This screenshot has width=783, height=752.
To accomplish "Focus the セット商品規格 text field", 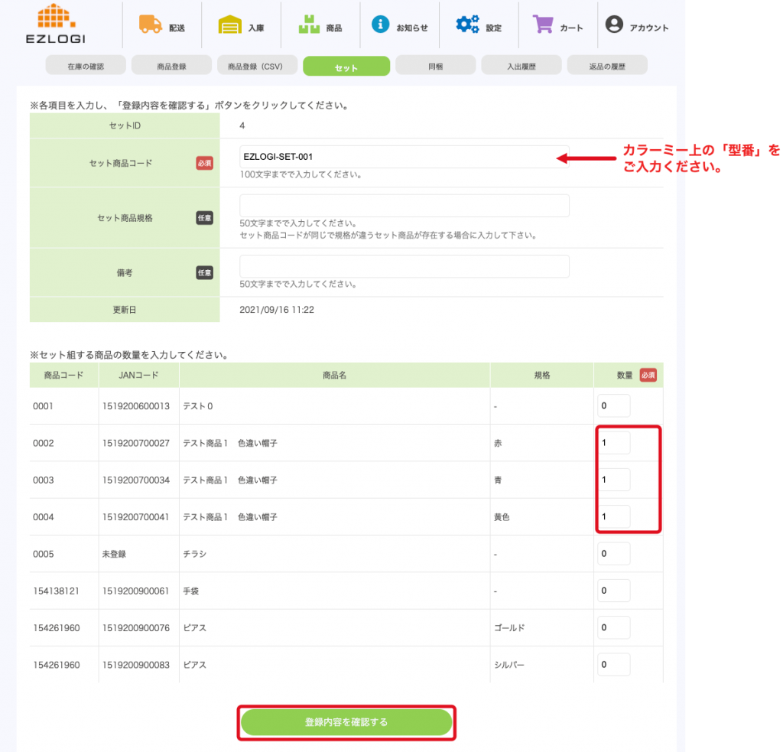I will coord(404,206).
